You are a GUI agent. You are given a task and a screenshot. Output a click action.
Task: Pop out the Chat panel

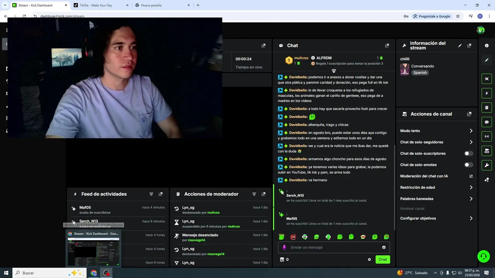click(x=387, y=46)
